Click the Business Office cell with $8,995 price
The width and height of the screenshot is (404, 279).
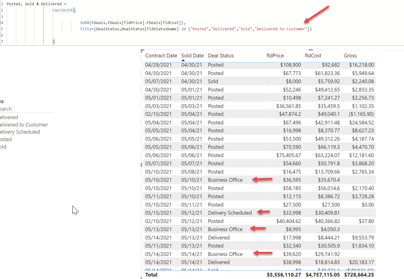point(225,229)
